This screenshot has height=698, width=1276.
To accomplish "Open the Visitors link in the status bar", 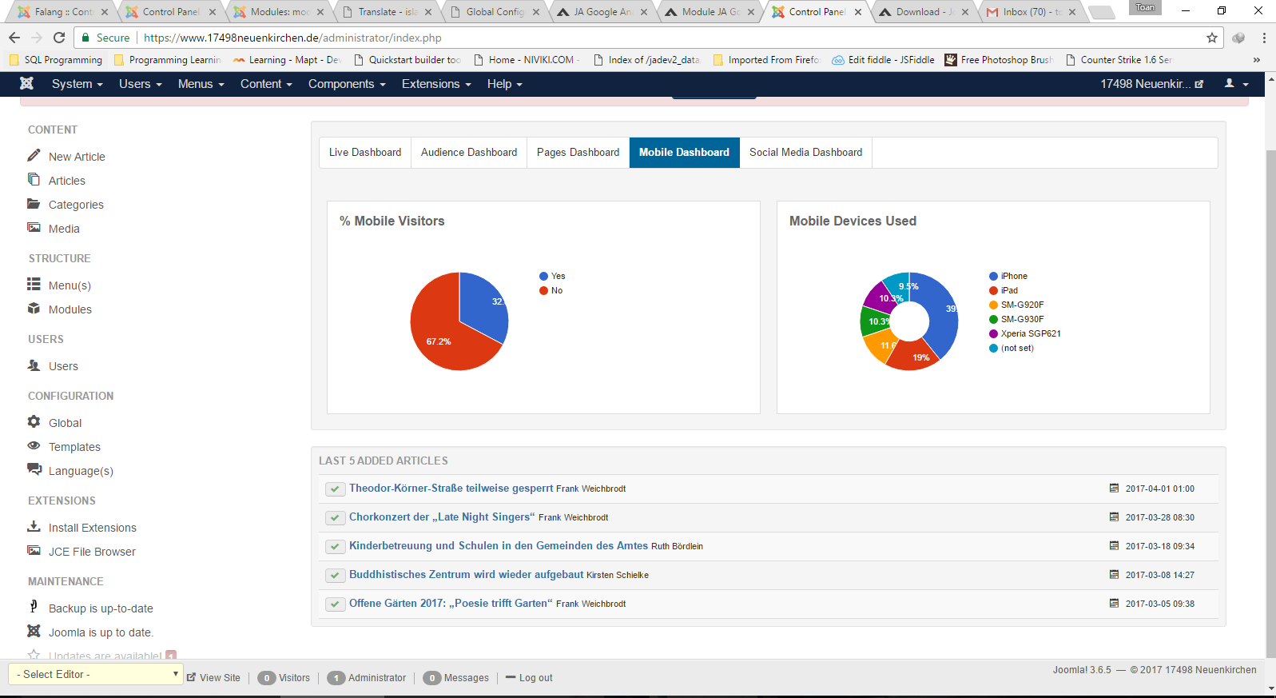I will (284, 677).
